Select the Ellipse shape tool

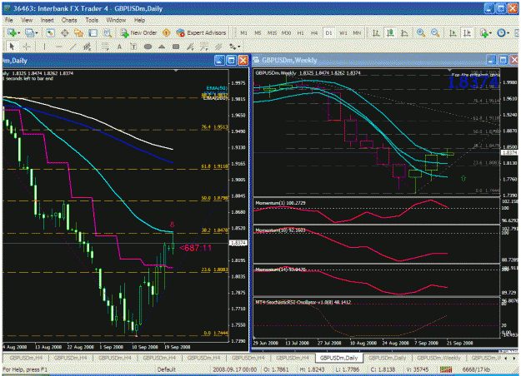pyautogui.click(x=148, y=47)
